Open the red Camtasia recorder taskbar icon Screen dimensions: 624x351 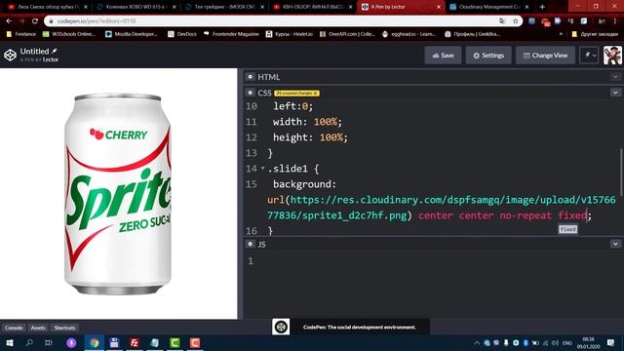(x=195, y=342)
